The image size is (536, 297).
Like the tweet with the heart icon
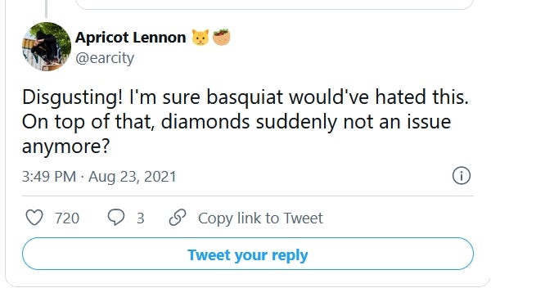tap(34, 218)
